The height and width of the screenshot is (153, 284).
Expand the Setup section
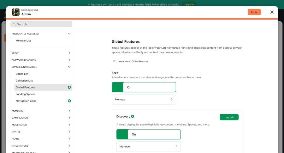point(69,53)
